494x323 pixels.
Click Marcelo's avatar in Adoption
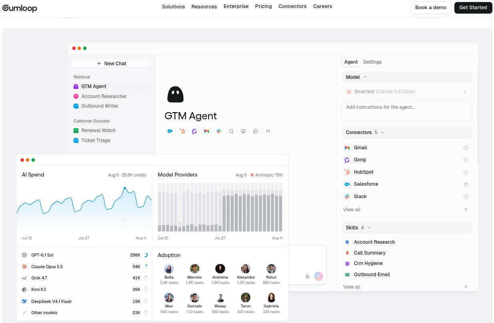(x=195, y=269)
